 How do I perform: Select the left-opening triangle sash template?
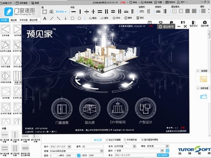pos(6,29)
